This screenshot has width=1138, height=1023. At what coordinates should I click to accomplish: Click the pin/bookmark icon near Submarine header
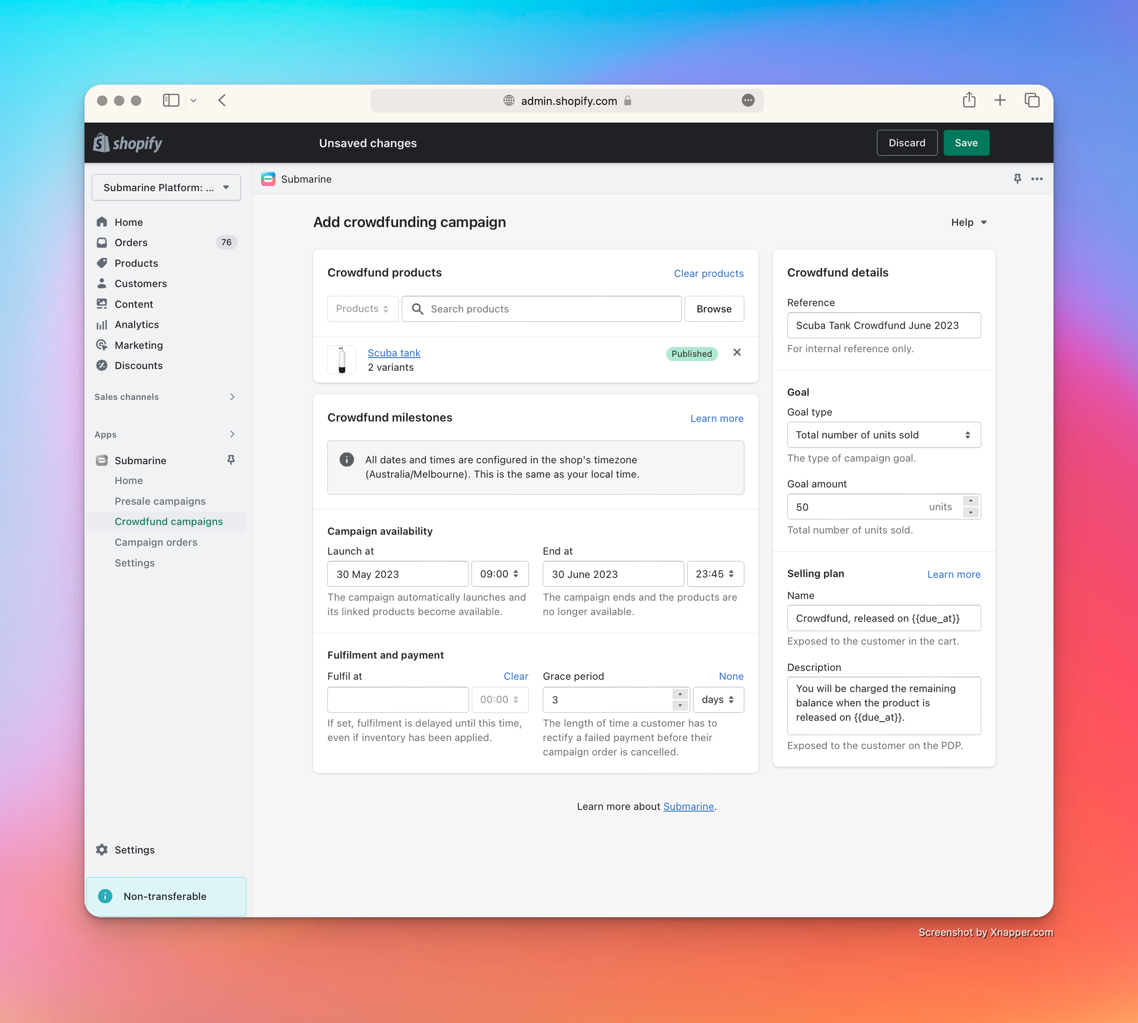tap(1017, 178)
